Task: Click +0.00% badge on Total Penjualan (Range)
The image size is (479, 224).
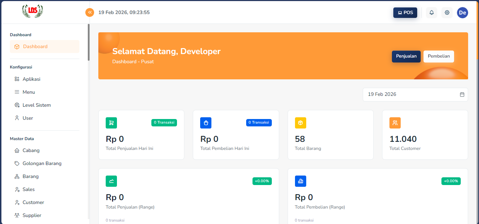Action: coord(262,181)
